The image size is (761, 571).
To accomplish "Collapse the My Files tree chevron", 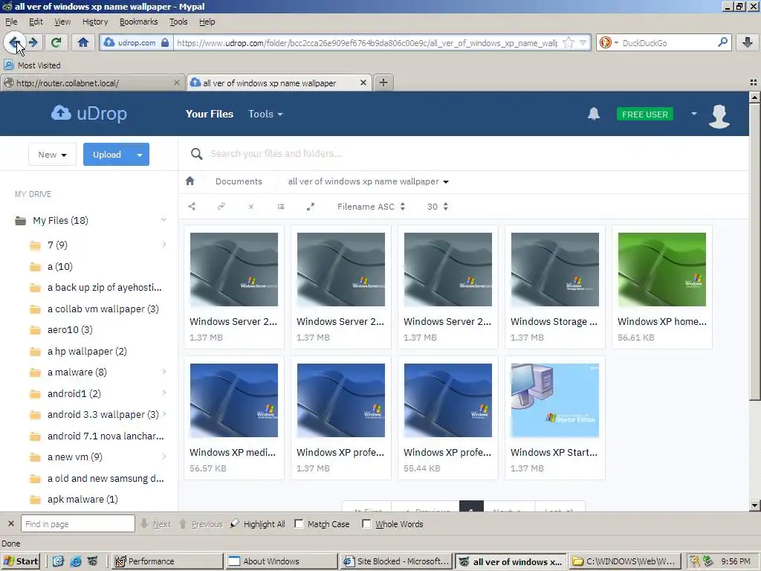I will point(163,220).
